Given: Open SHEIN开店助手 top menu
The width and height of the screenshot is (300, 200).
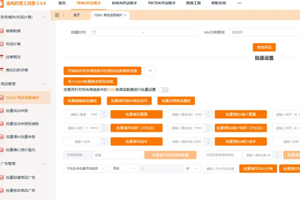Looking at the screenshot, I should point(124,3).
